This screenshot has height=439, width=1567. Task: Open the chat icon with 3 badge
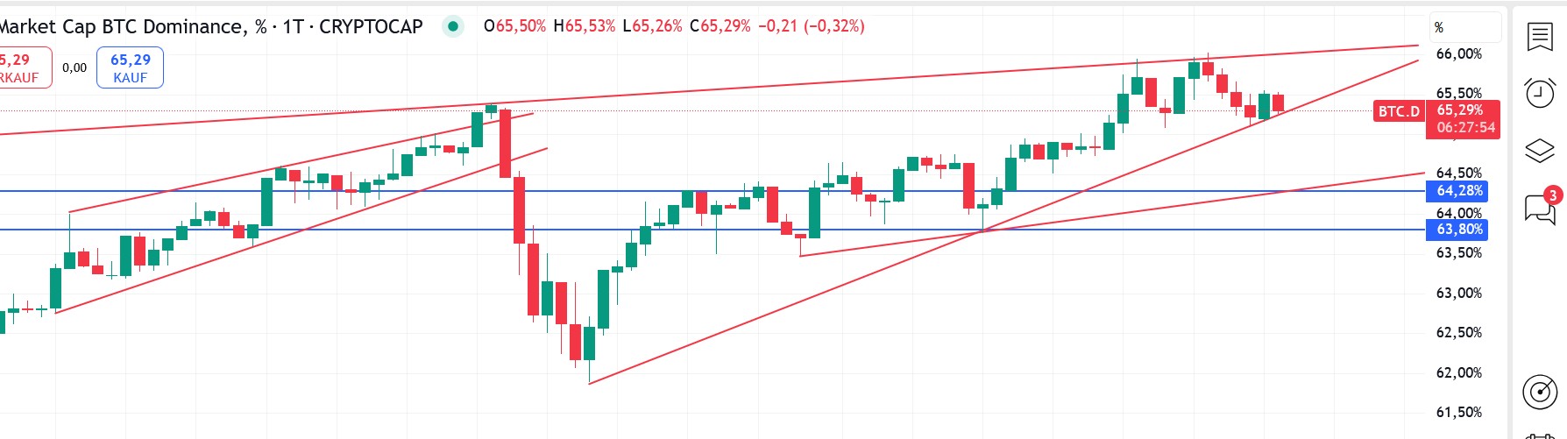pos(1540,209)
